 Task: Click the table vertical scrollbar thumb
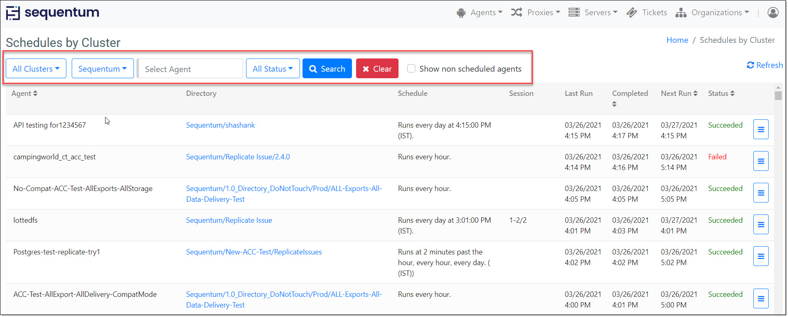778,96
